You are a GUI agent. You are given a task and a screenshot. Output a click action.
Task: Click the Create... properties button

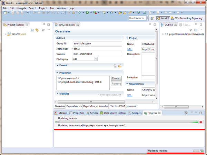coord(116,78)
